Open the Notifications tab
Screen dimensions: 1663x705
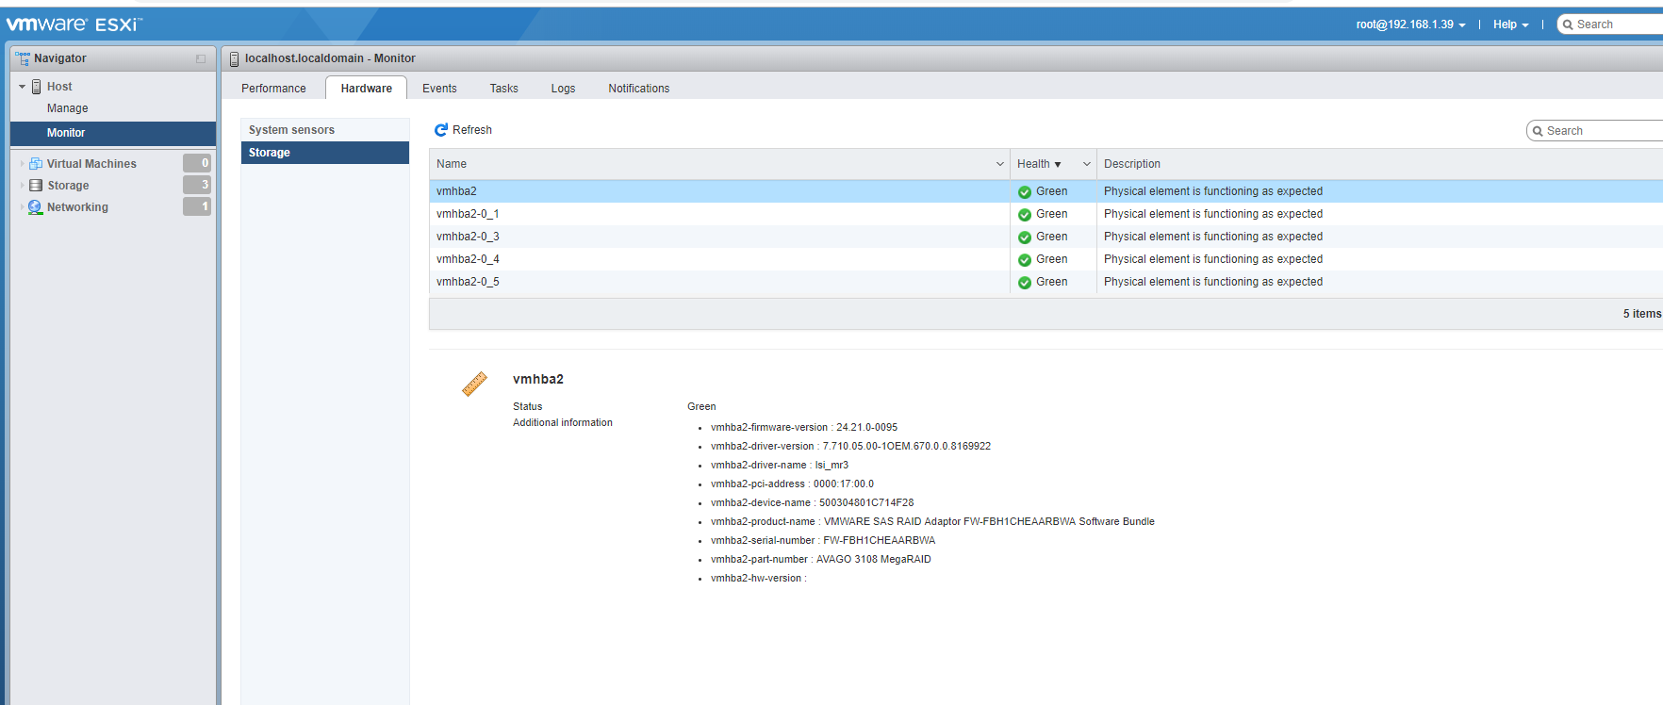(638, 89)
